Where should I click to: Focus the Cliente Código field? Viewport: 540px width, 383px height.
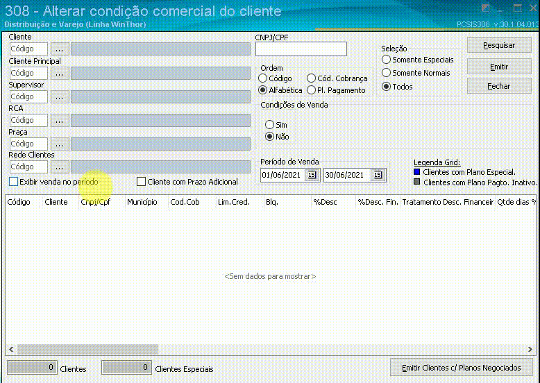pos(28,49)
